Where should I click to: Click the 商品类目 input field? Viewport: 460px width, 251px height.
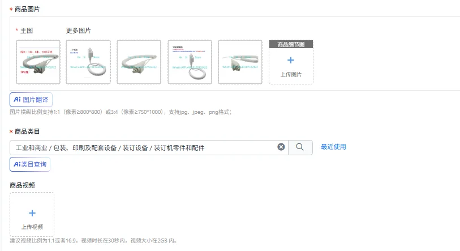[x=149, y=147]
